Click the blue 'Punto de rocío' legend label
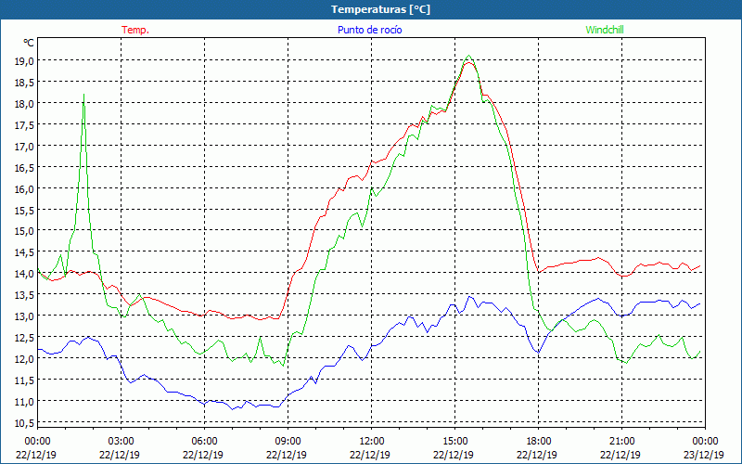The height and width of the screenshot is (464, 742). point(369,30)
